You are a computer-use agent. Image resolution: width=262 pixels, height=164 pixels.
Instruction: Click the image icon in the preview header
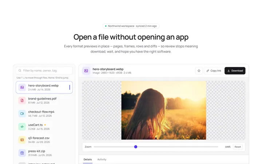86,71
